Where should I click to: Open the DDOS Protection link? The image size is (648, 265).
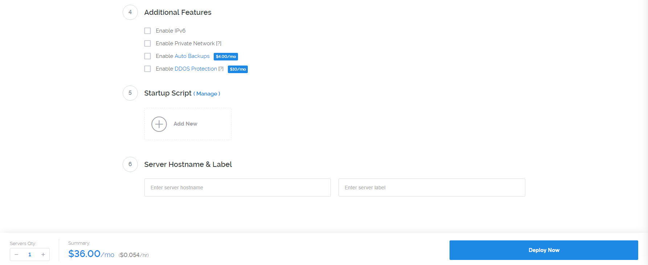pos(196,69)
